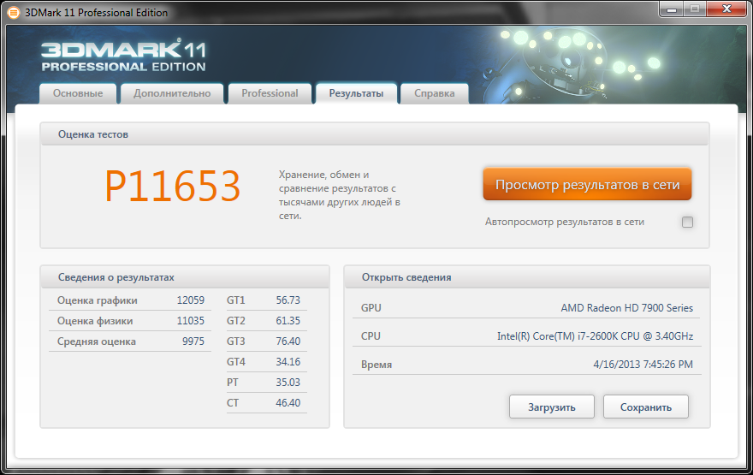
Task: Click GT3 value 76.40
Action: tap(288, 341)
